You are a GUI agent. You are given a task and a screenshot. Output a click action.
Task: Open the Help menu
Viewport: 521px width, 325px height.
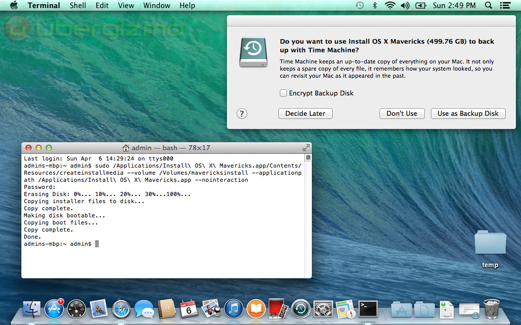pyautogui.click(x=187, y=5)
